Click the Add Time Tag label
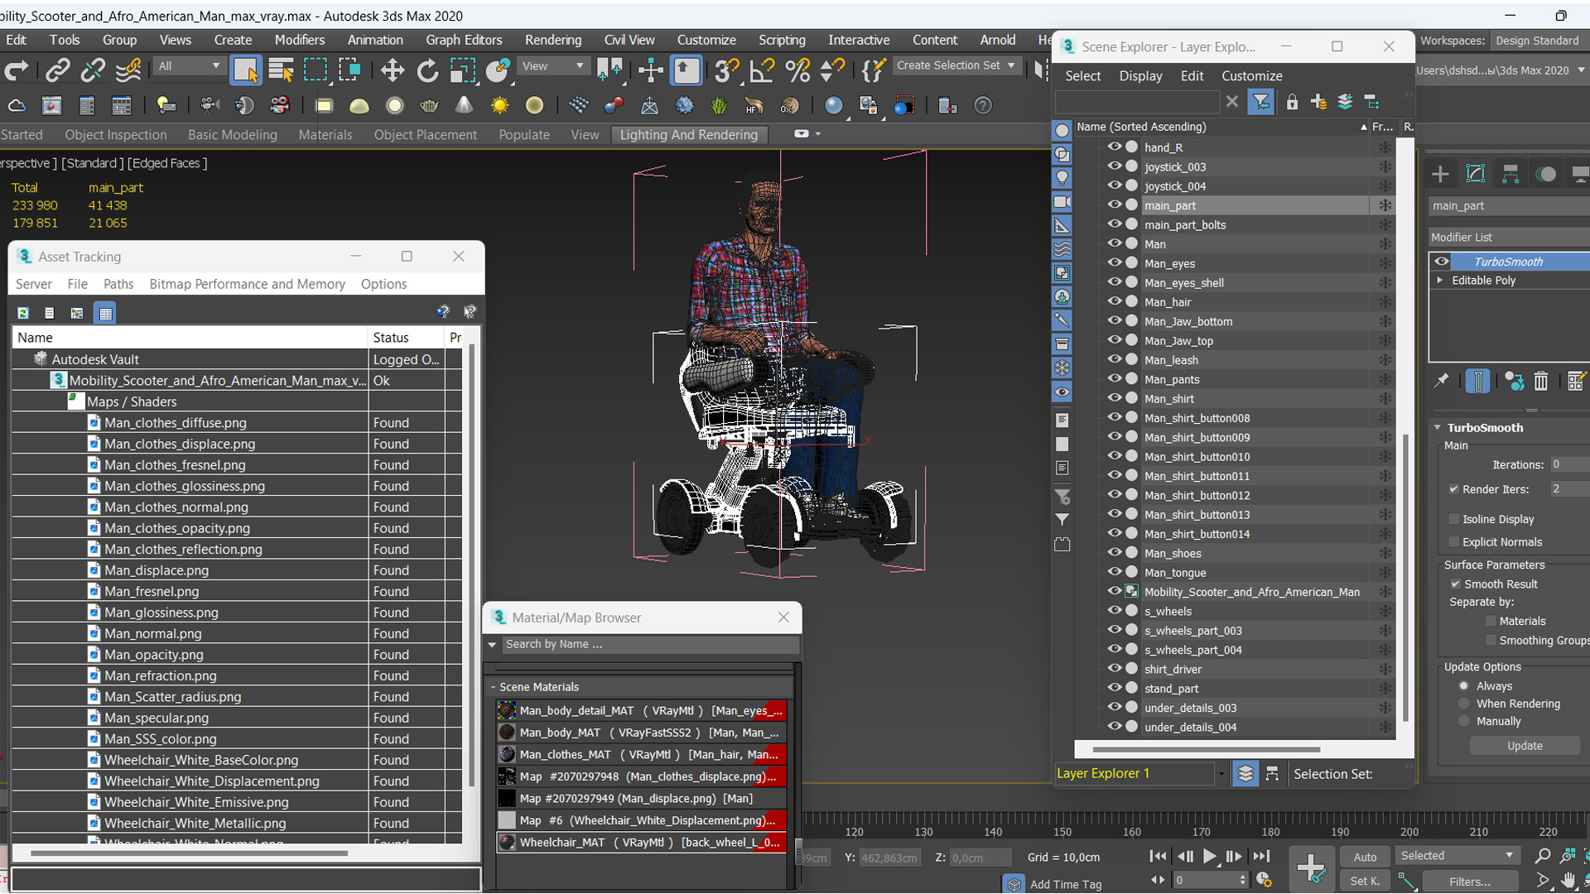The image size is (1590, 894). tap(1066, 884)
